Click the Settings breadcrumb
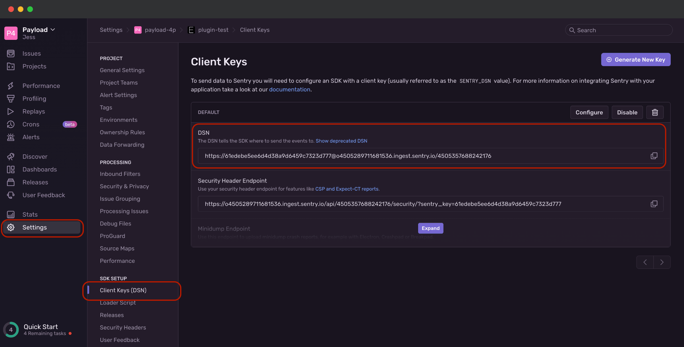Viewport: 684px width, 347px height. point(111,30)
